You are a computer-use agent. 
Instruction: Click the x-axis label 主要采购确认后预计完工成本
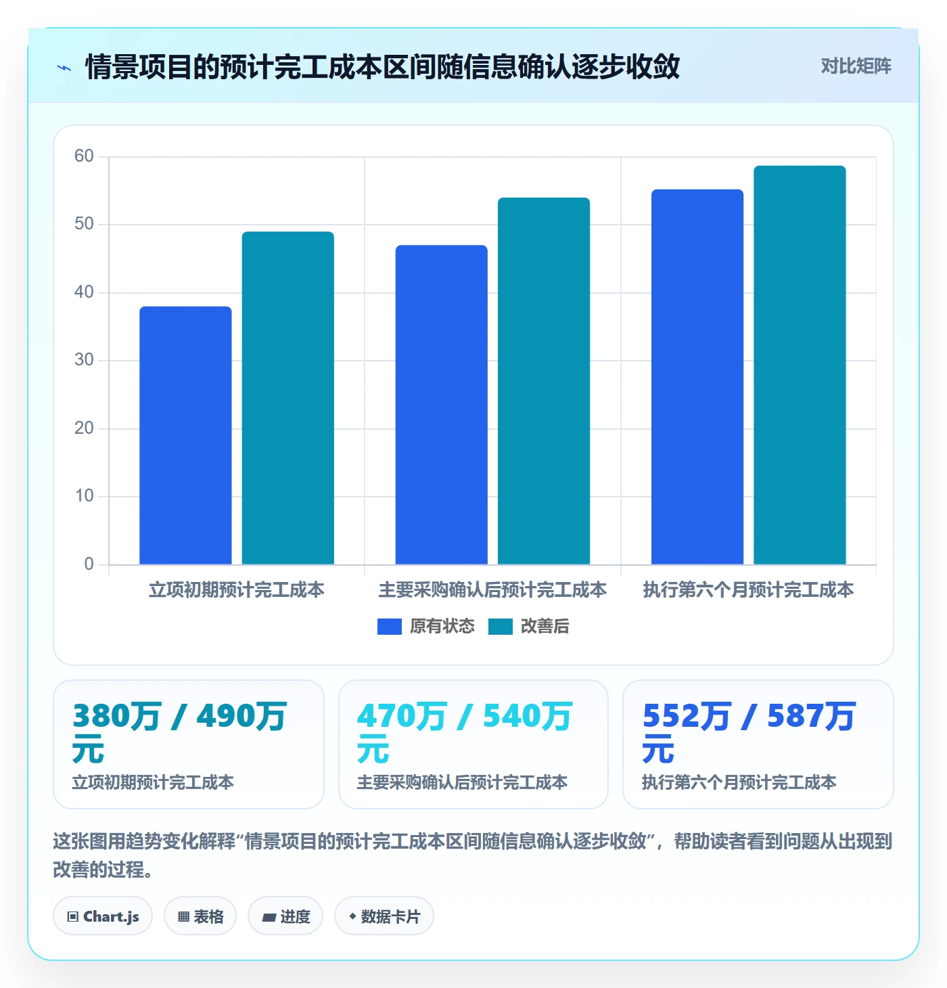(492, 590)
